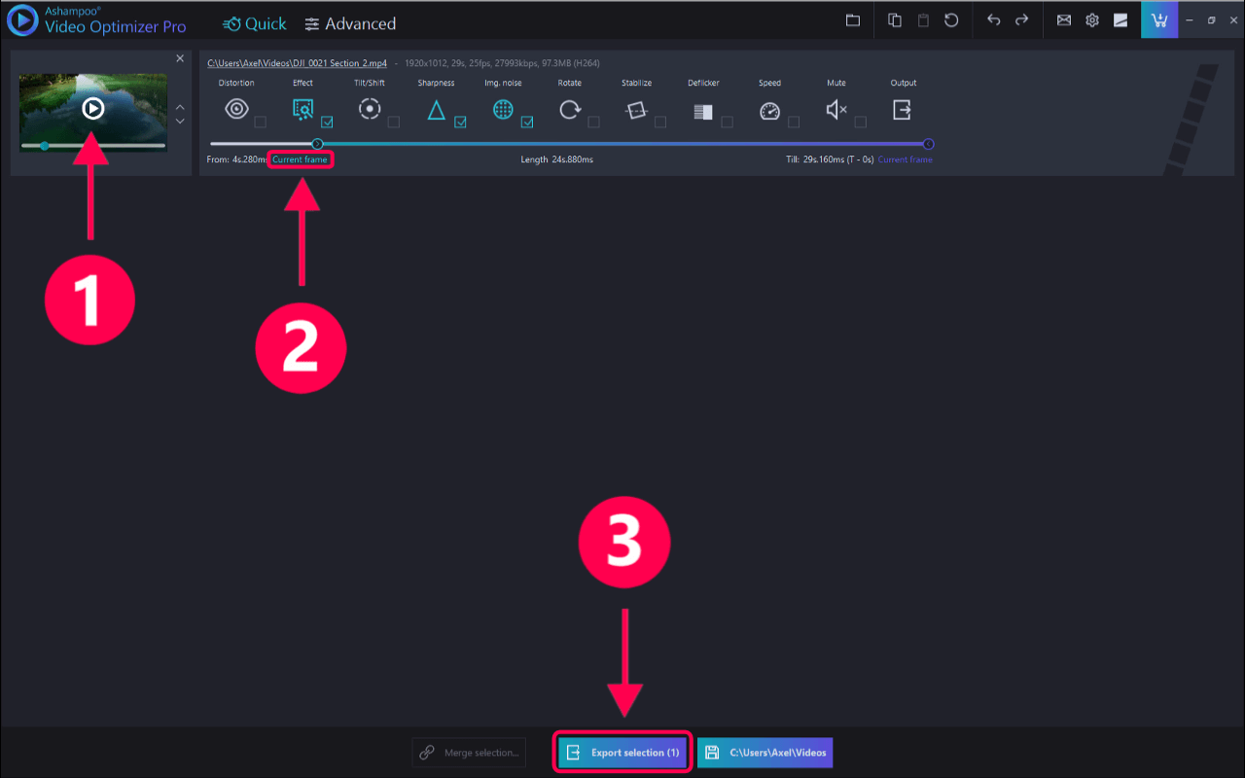Enable the Deflicker checkbox
This screenshot has width=1245, height=778.
tap(727, 123)
